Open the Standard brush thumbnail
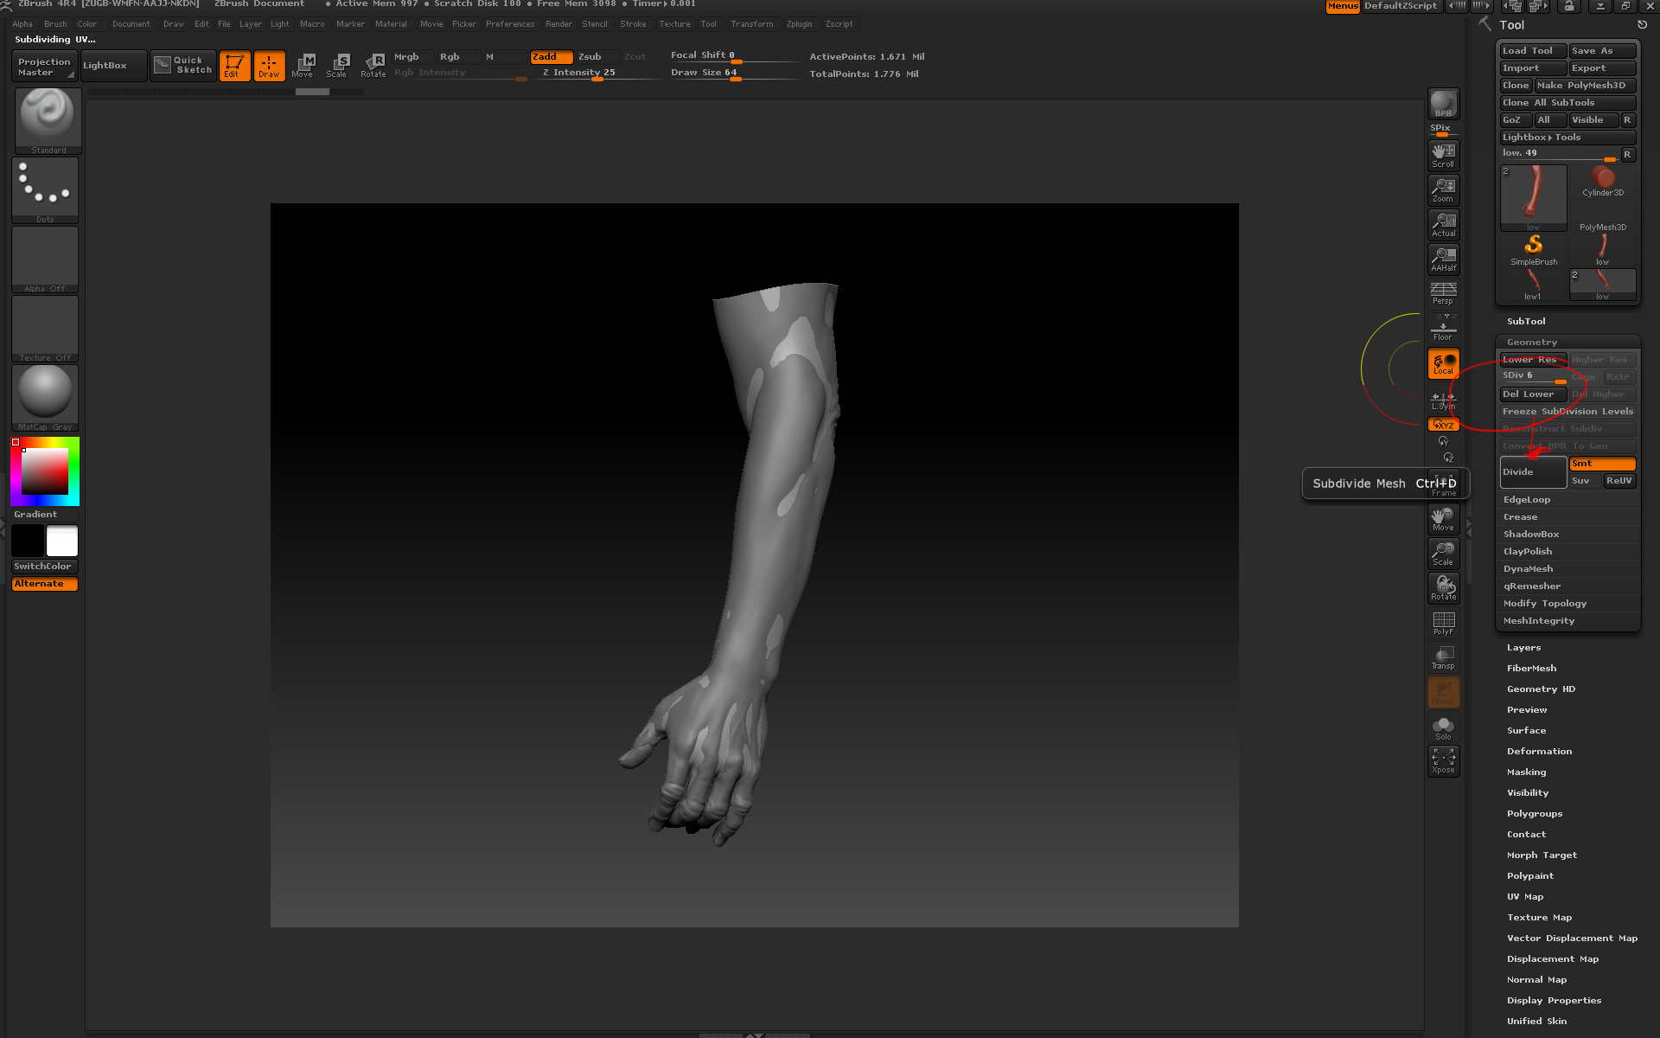This screenshot has height=1038, width=1660. coord(48,121)
